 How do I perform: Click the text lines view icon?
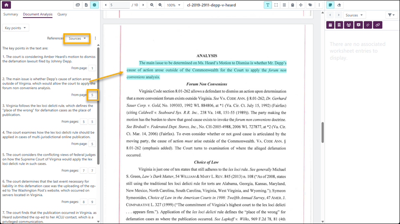(x=284, y=5)
